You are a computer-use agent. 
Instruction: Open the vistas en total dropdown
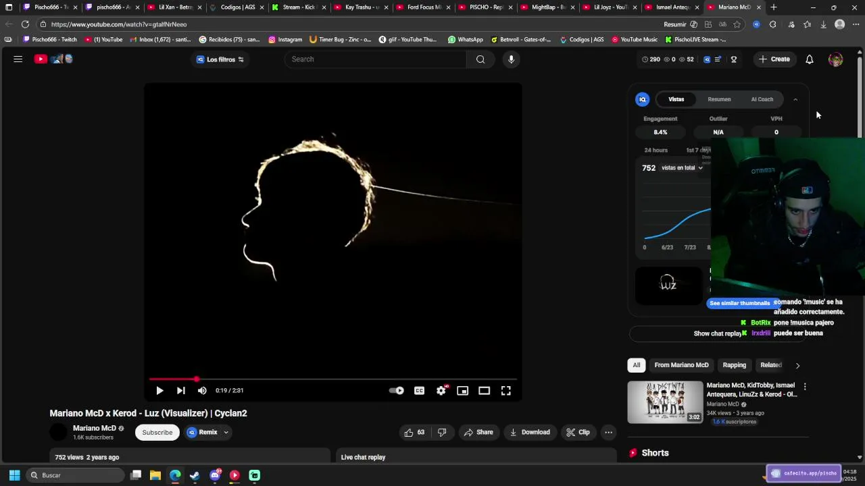point(682,168)
